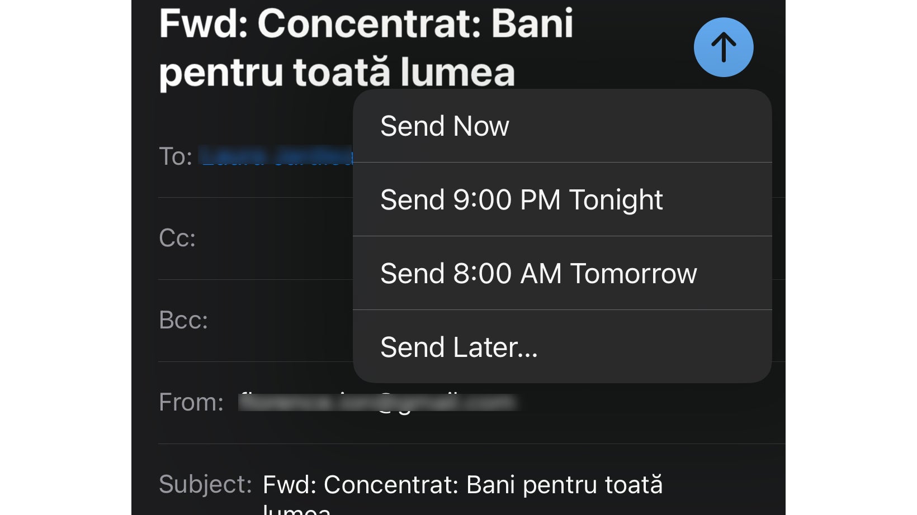Click 'Tomorrow' in the 8:00 AM option
Viewport: 917px width, 515px height.
tap(633, 274)
